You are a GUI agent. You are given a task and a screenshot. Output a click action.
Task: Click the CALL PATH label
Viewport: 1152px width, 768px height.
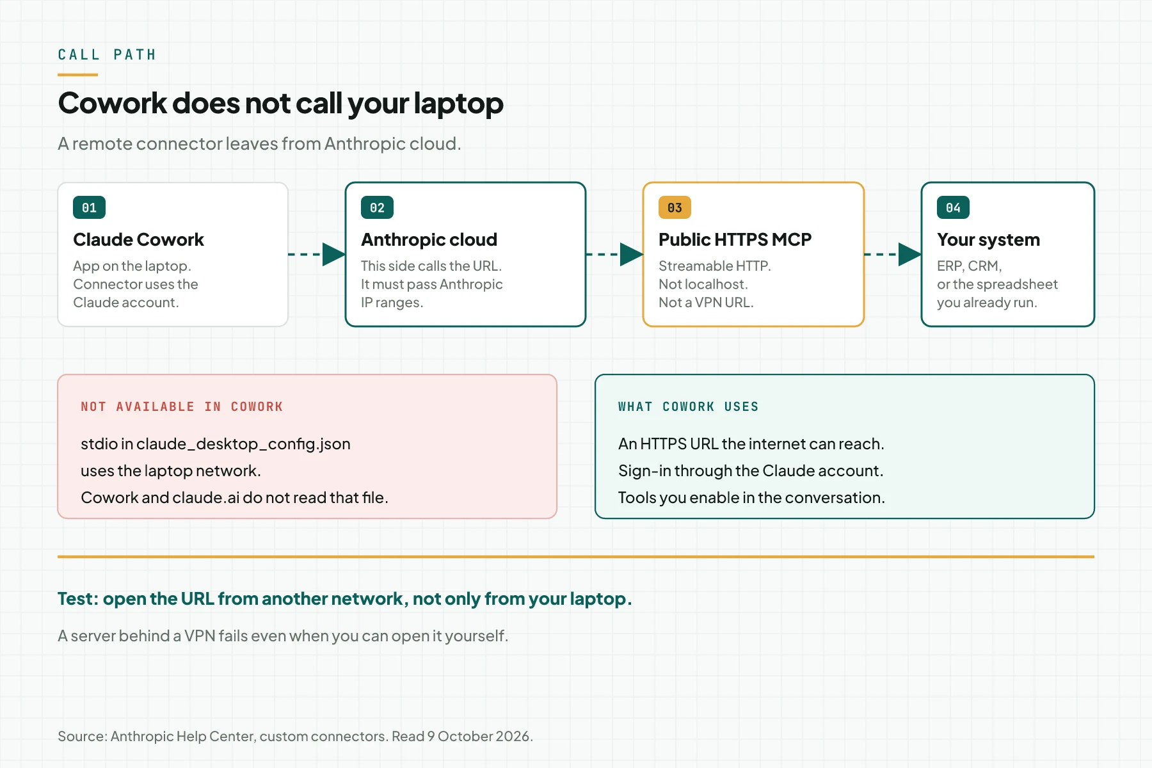click(107, 54)
